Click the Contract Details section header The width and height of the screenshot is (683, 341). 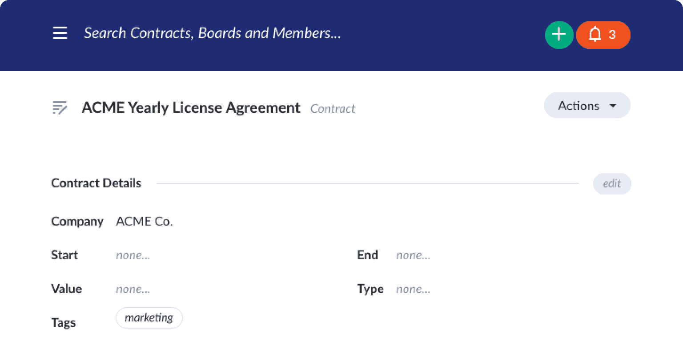tap(96, 183)
